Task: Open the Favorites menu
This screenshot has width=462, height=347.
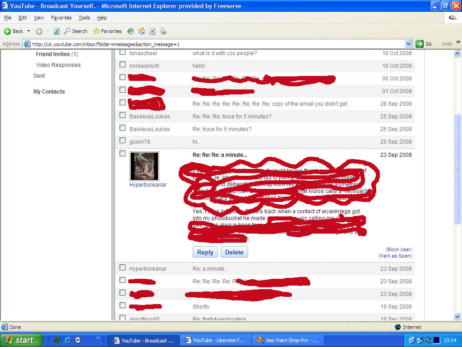Action: click(61, 18)
